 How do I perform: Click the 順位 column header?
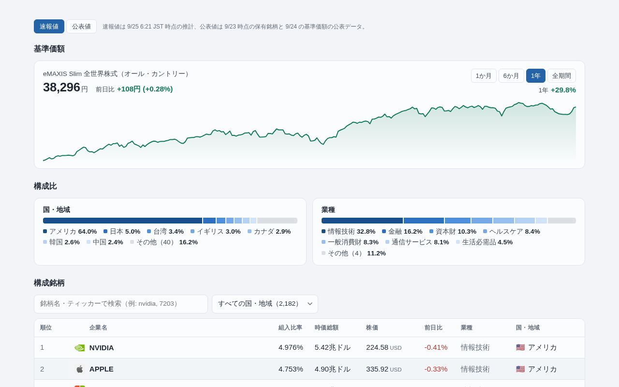tap(46, 328)
